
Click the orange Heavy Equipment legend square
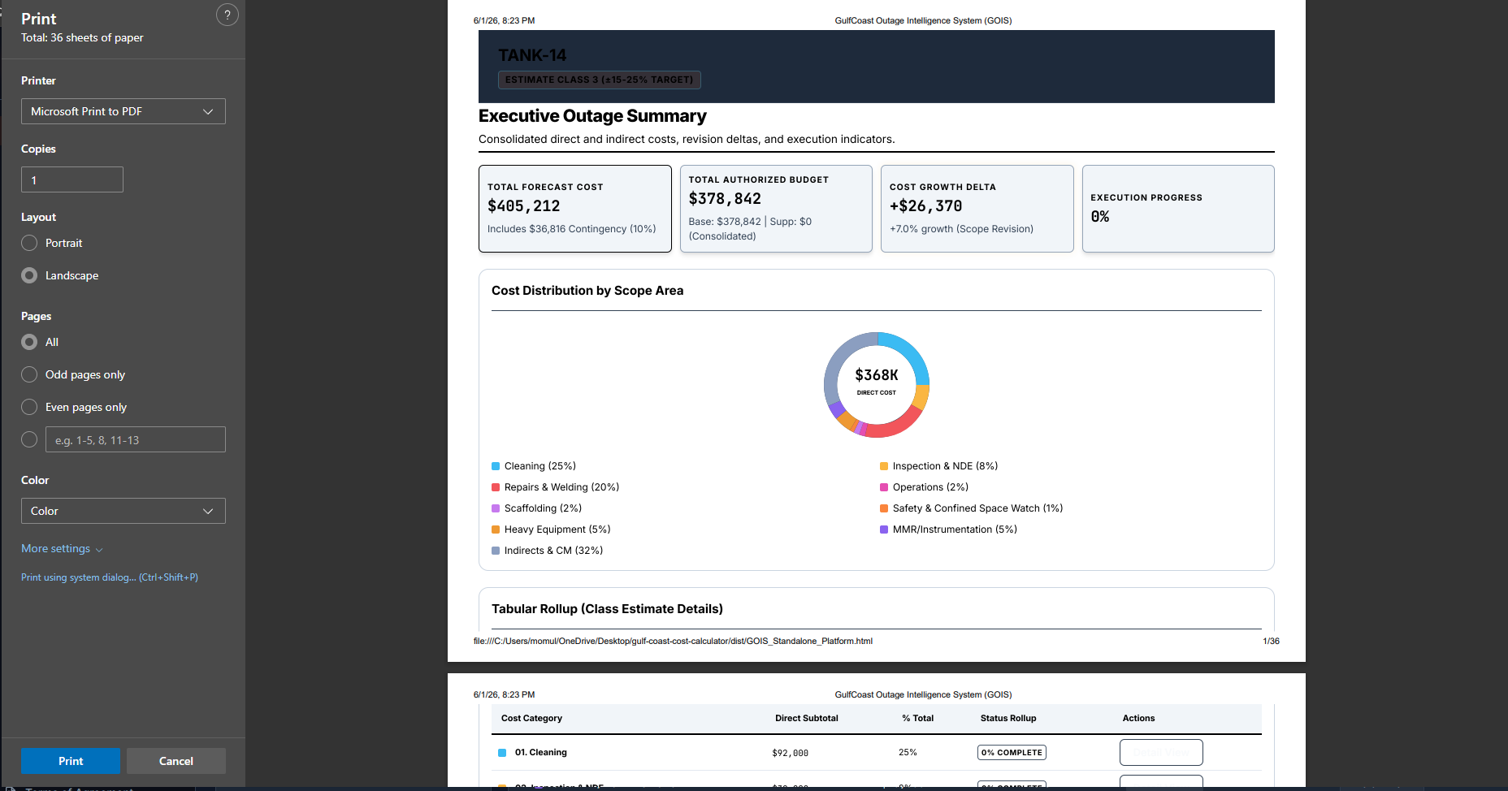[496, 529]
